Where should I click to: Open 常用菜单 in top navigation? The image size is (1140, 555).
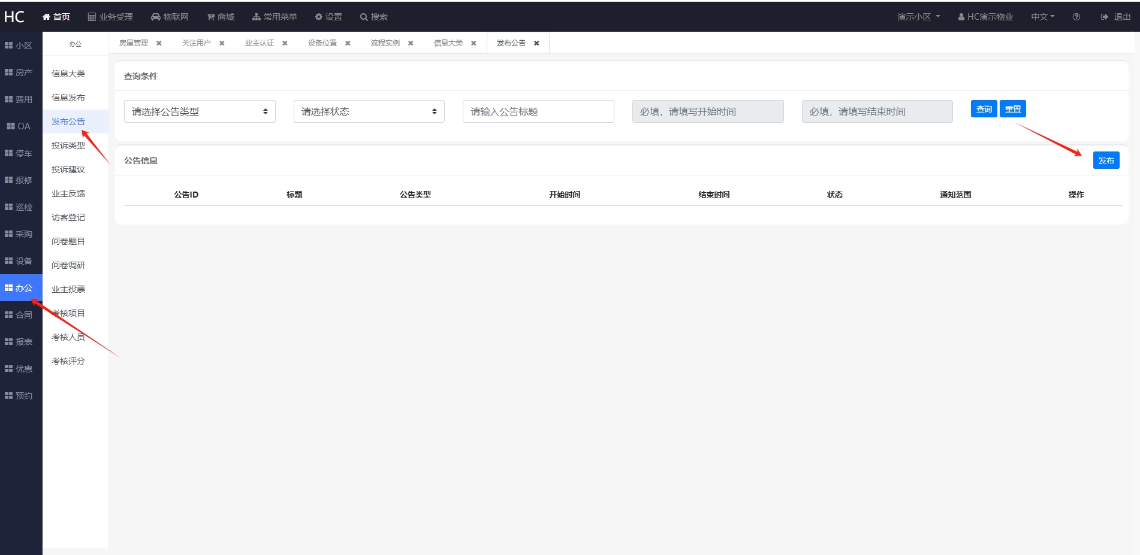(x=275, y=17)
